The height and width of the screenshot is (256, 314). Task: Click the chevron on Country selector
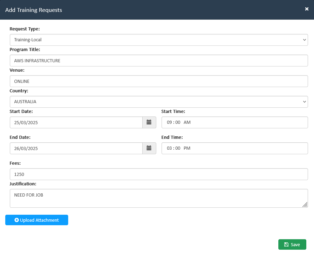click(x=304, y=101)
